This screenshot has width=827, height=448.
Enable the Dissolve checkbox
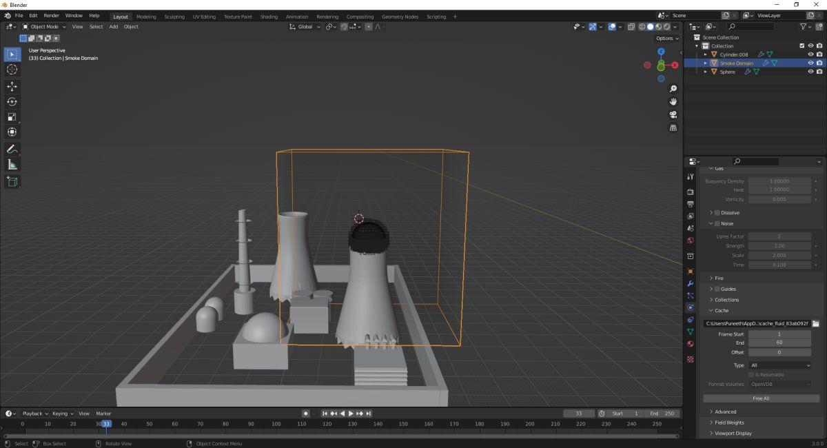tap(717, 213)
